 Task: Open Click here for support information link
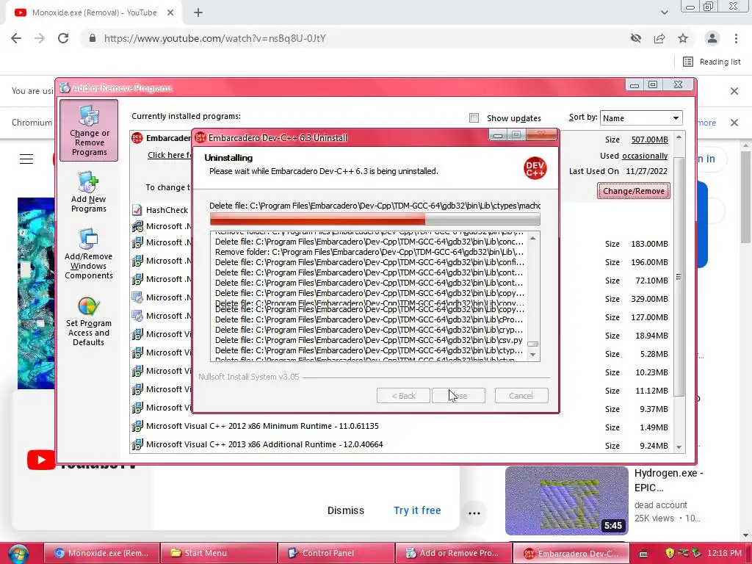[x=170, y=155]
